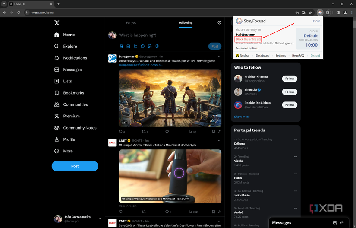Expand the Messages drawer chevrons
The image size is (356, 228).
342,223
